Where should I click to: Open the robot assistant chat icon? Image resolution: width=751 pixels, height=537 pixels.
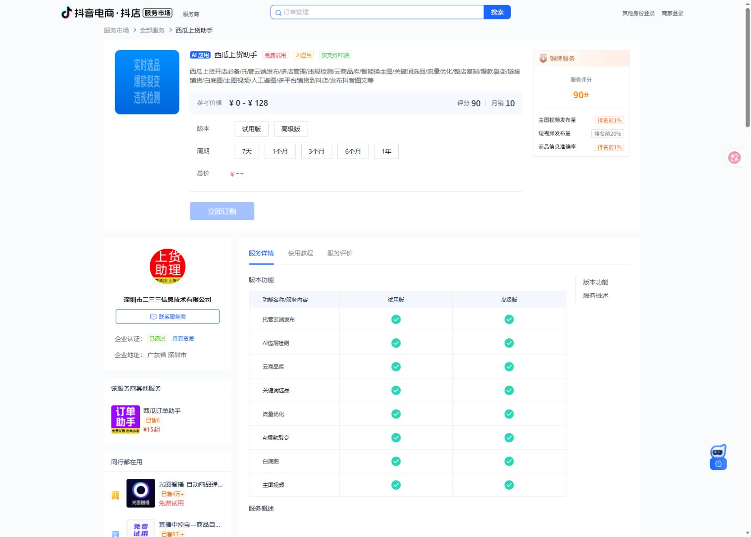click(718, 457)
